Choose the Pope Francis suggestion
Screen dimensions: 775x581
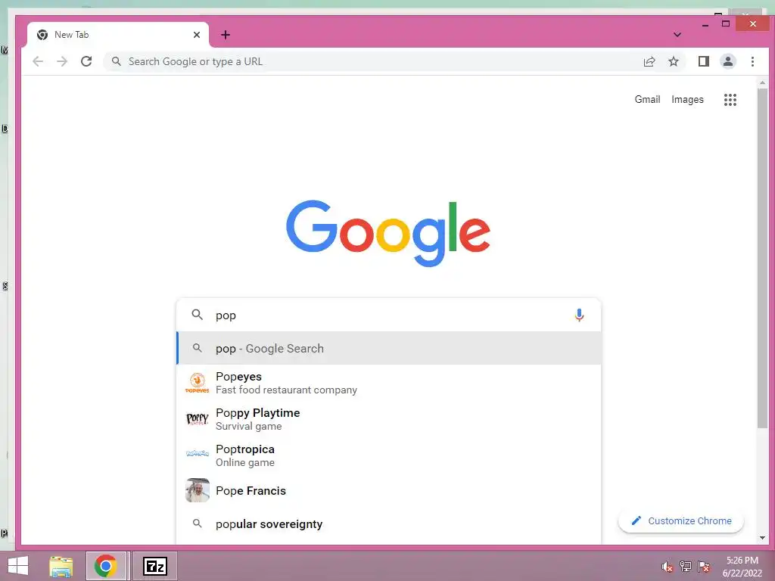pos(388,490)
